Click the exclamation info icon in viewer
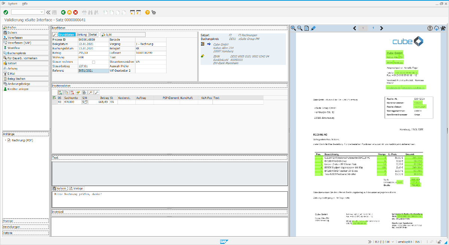The image size is (449, 245). pos(430,28)
